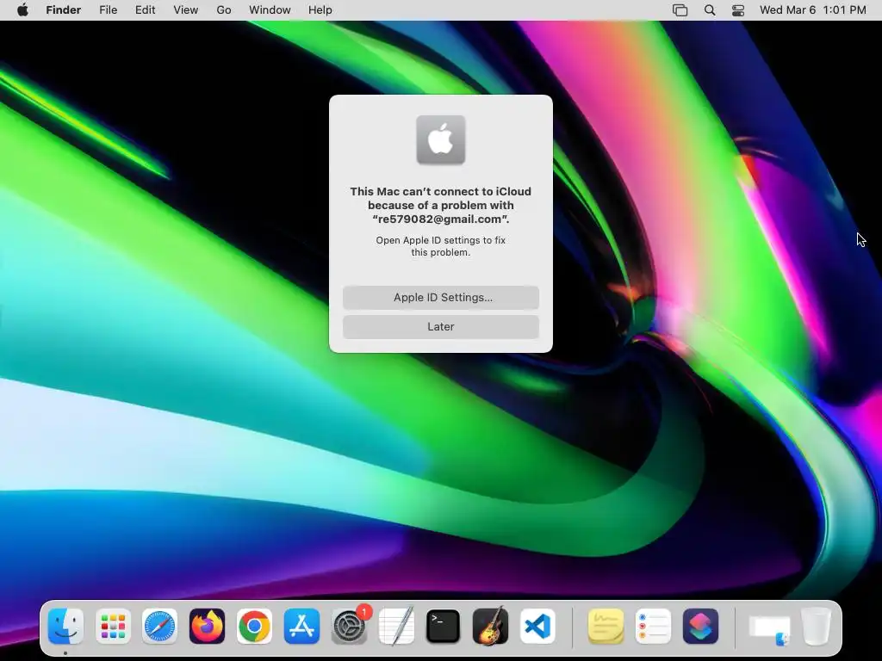Launch Safari from the Dock
Image resolution: width=882 pixels, height=661 pixels.
[159, 626]
